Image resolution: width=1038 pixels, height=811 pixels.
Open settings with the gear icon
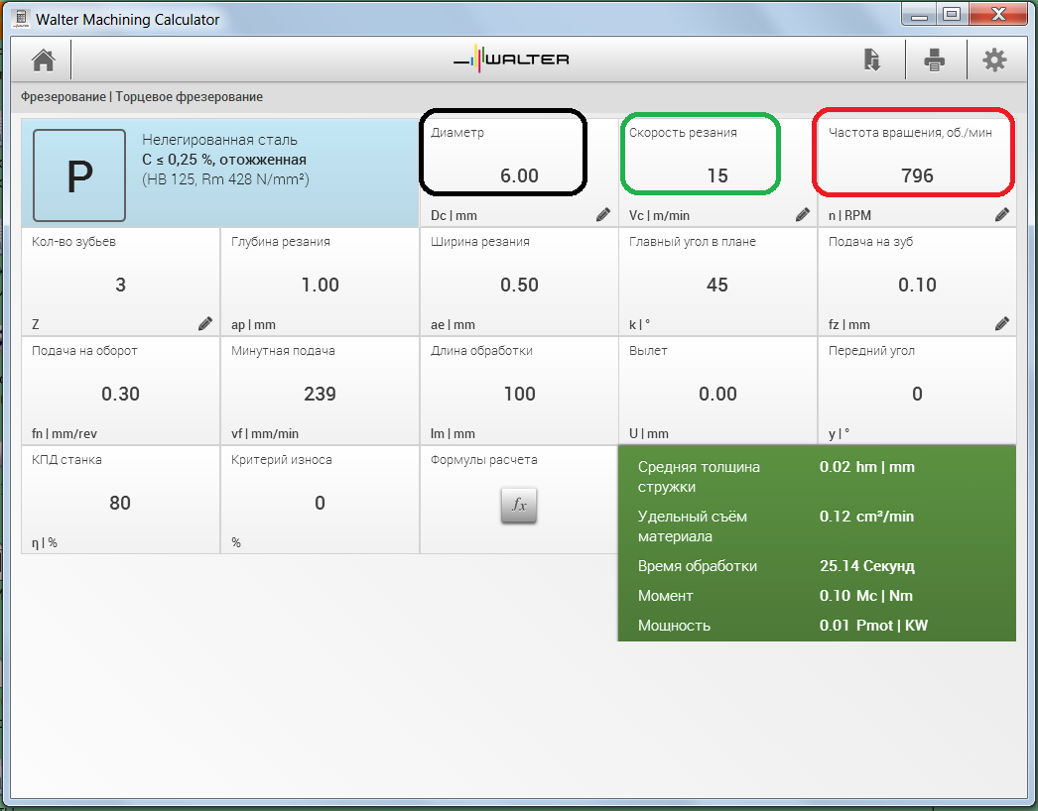994,60
